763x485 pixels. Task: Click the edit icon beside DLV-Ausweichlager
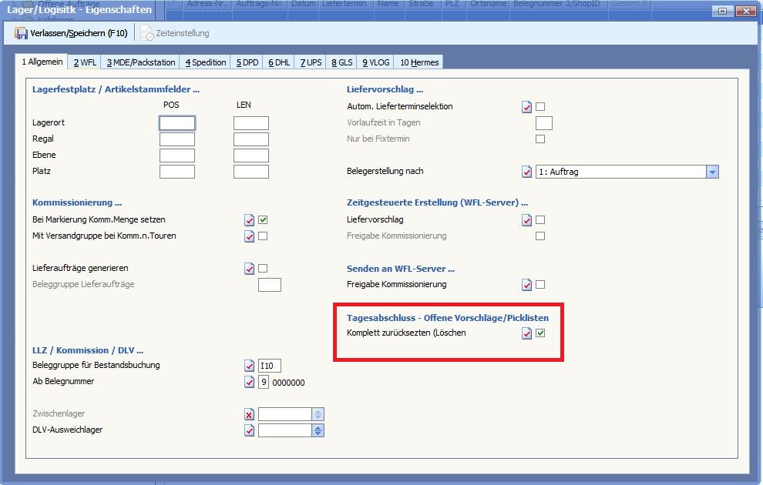click(250, 430)
